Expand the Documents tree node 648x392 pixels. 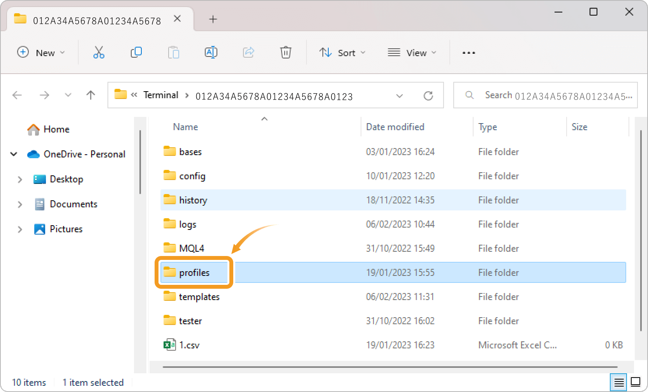20,204
